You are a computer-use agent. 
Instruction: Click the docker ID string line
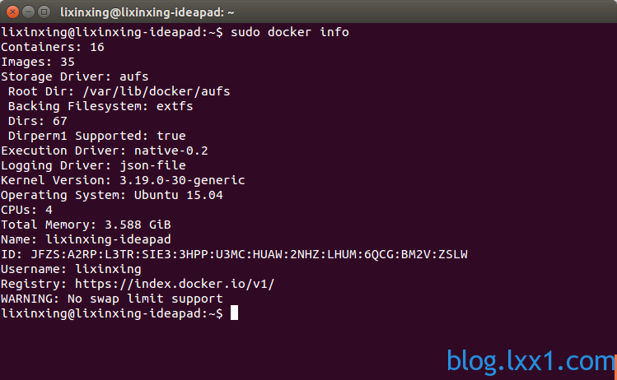(234, 254)
